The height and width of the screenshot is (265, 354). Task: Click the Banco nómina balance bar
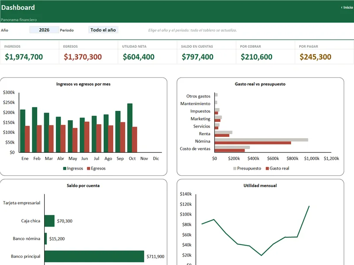point(46,238)
